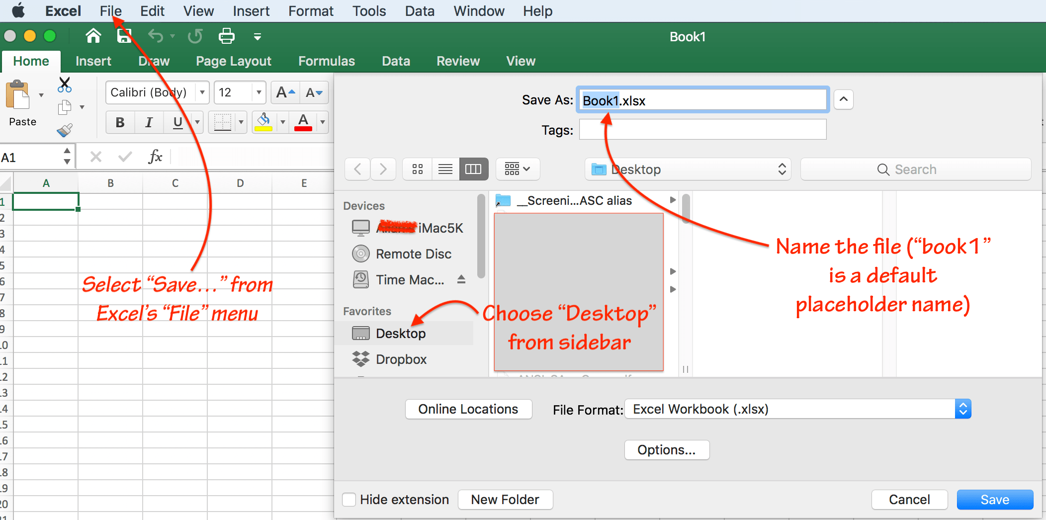Switch to icon view in save dialog
The image size is (1046, 520).
pos(418,170)
